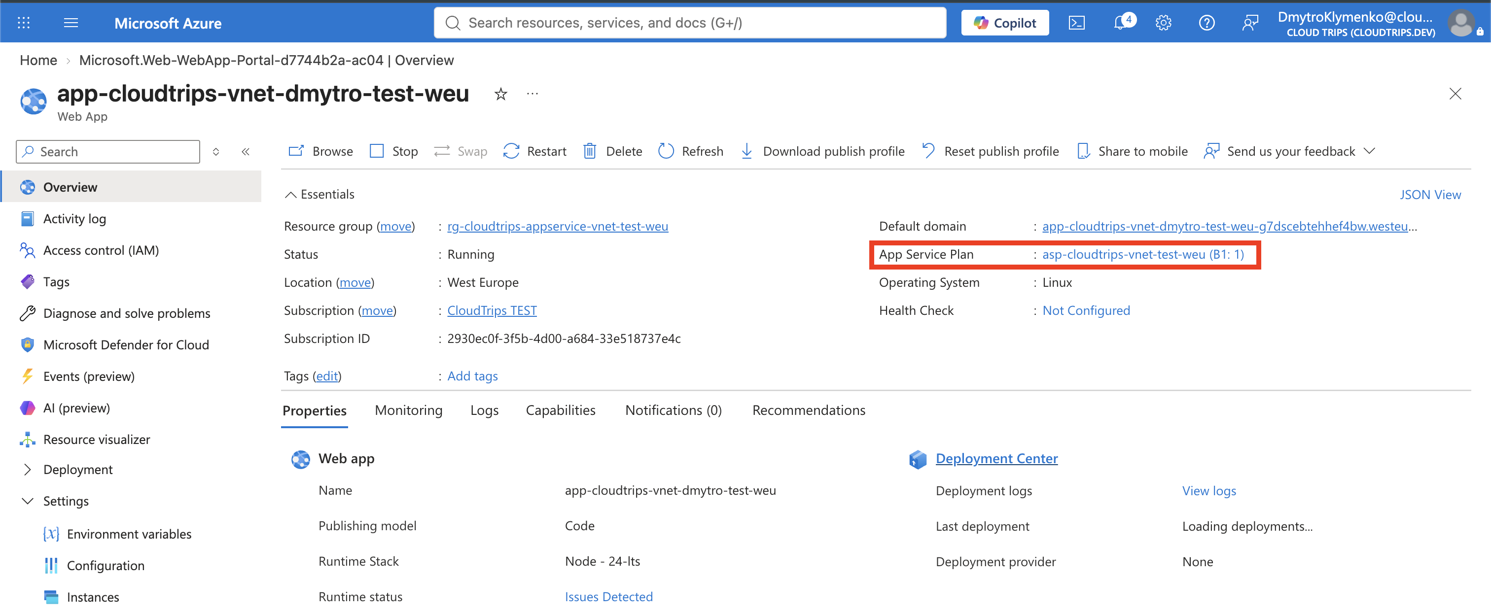Click move link next to Resource group
1491x612 pixels.
coord(396,226)
